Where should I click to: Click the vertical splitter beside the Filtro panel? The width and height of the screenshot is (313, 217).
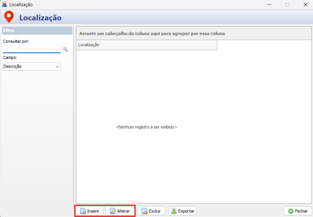click(x=74, y=114)
